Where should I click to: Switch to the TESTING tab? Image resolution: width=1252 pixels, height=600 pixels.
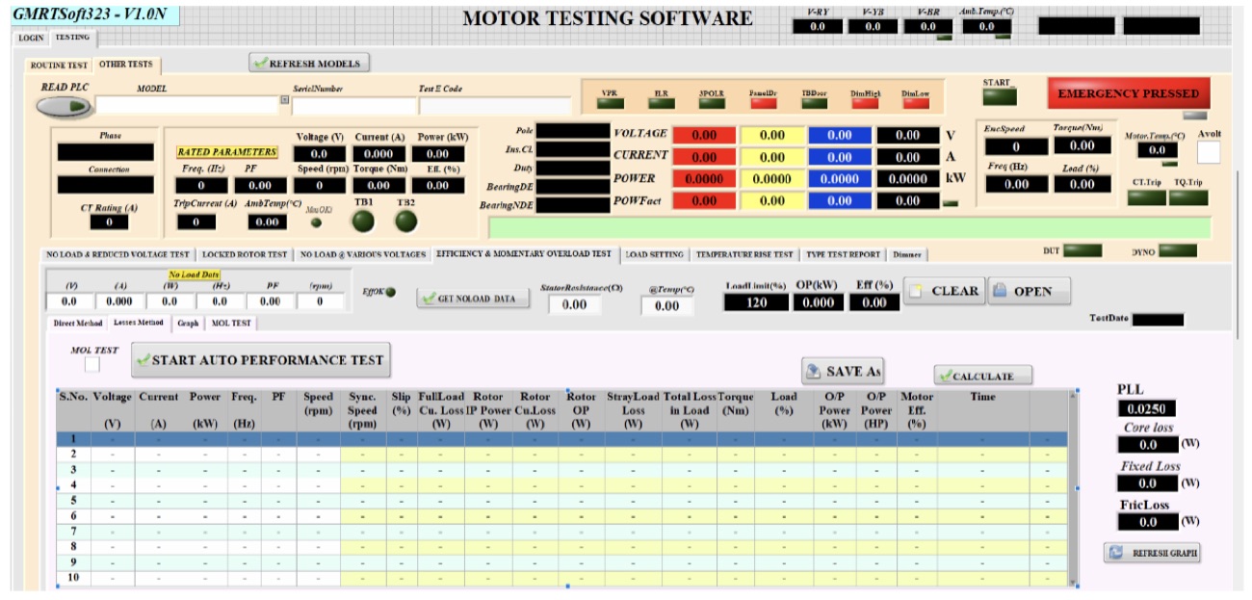[72, 38]
